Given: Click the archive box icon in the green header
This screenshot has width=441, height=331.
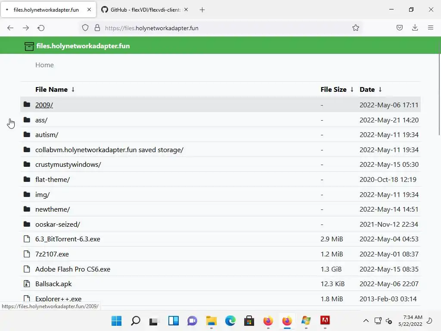Looking at the screenshot, I should 29,46.
